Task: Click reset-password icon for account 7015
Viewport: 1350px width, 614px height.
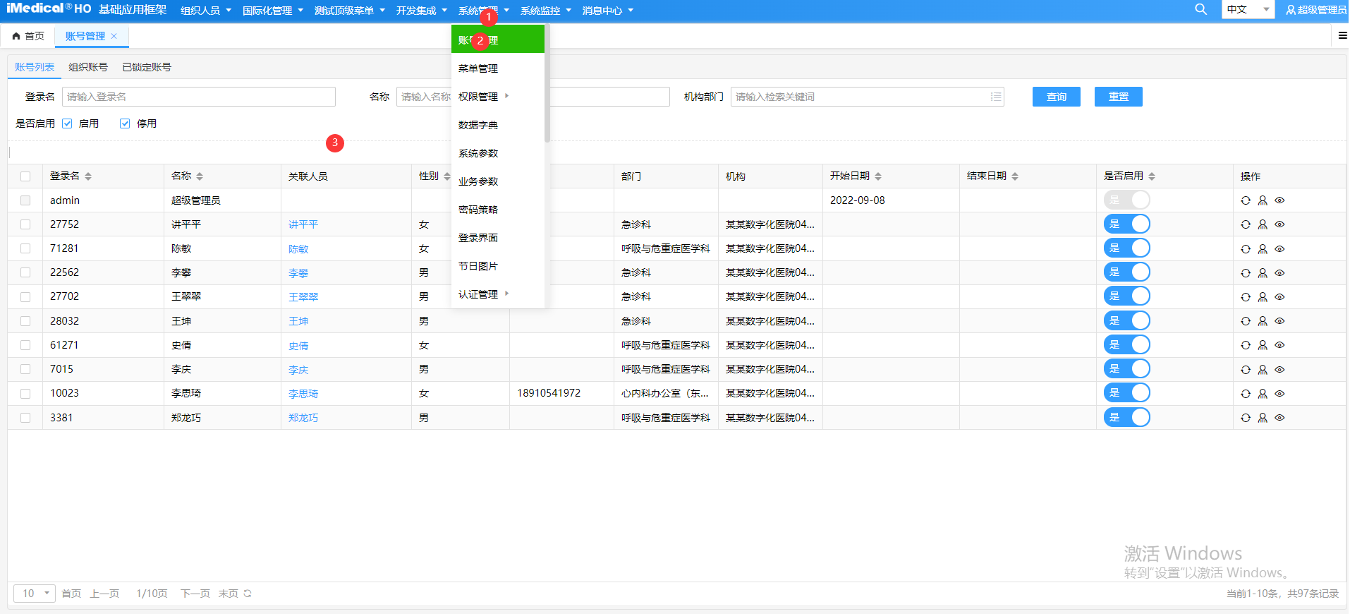Action: (1246, 370)
